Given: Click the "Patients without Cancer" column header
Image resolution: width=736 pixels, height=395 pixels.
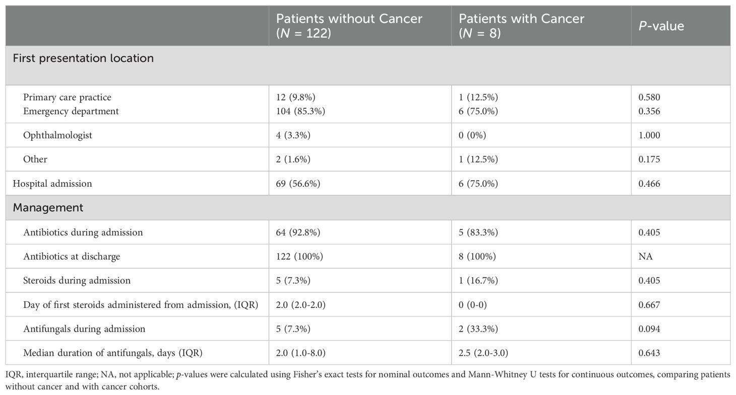Looking at the screenshot, I should point(349,26).
